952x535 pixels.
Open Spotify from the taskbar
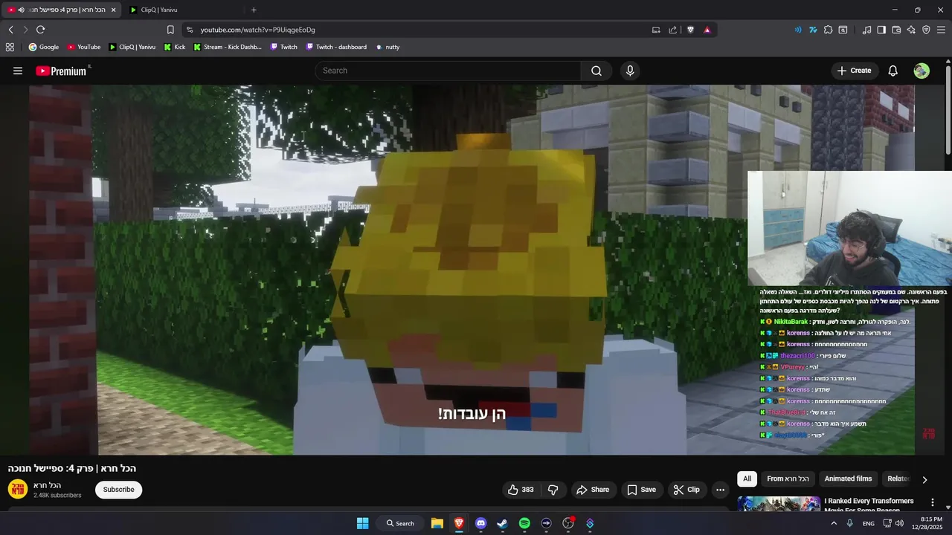click(524, 523)
